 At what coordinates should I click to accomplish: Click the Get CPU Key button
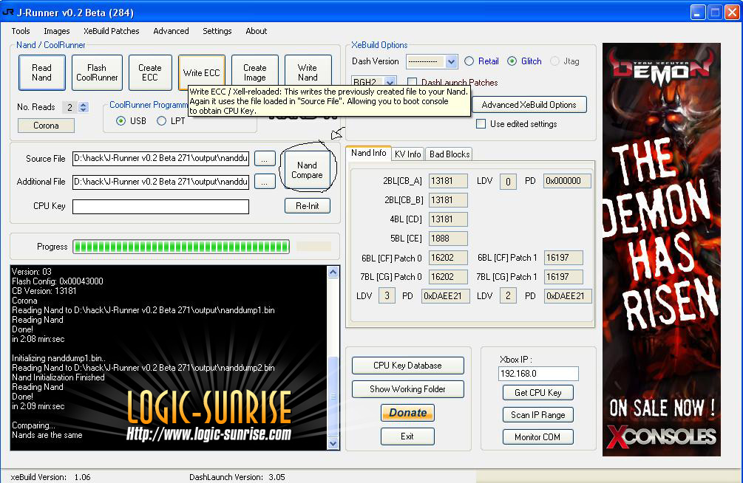[537, 393]
